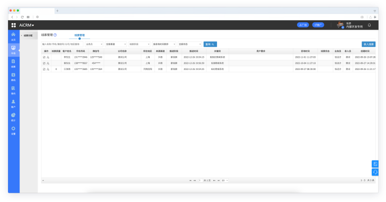Expand the 业务员 filter dropdown
This screenshot has width=386, height=202.
94,44
